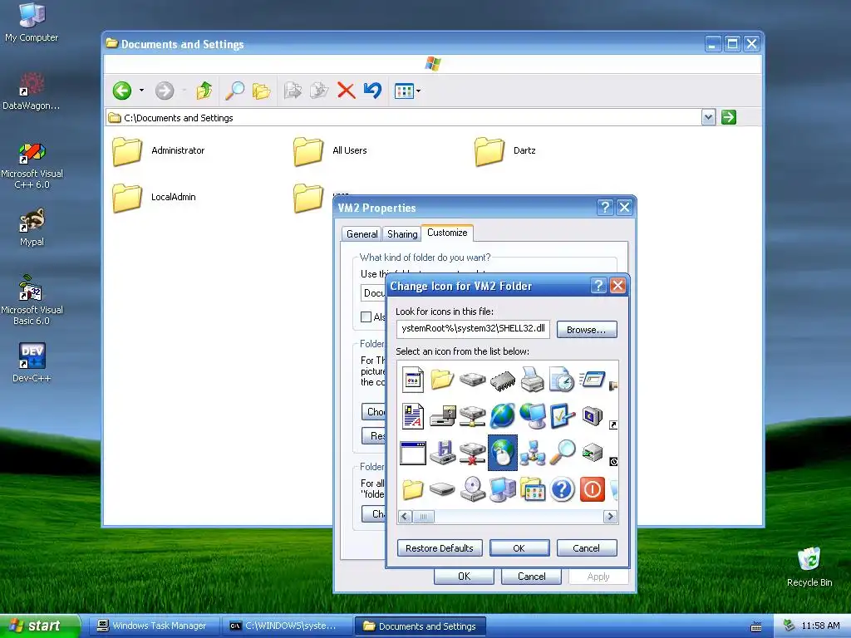Click the blue Undo toolbar button
Viewport: 851px width, 638px height.
[372, 90]
